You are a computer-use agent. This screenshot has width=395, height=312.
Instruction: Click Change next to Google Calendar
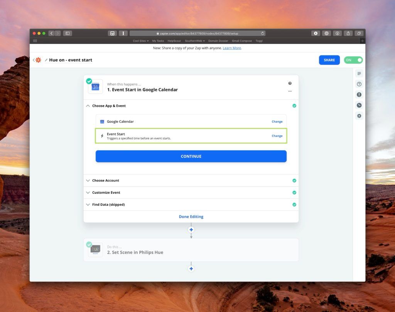[x=277, y=122]
